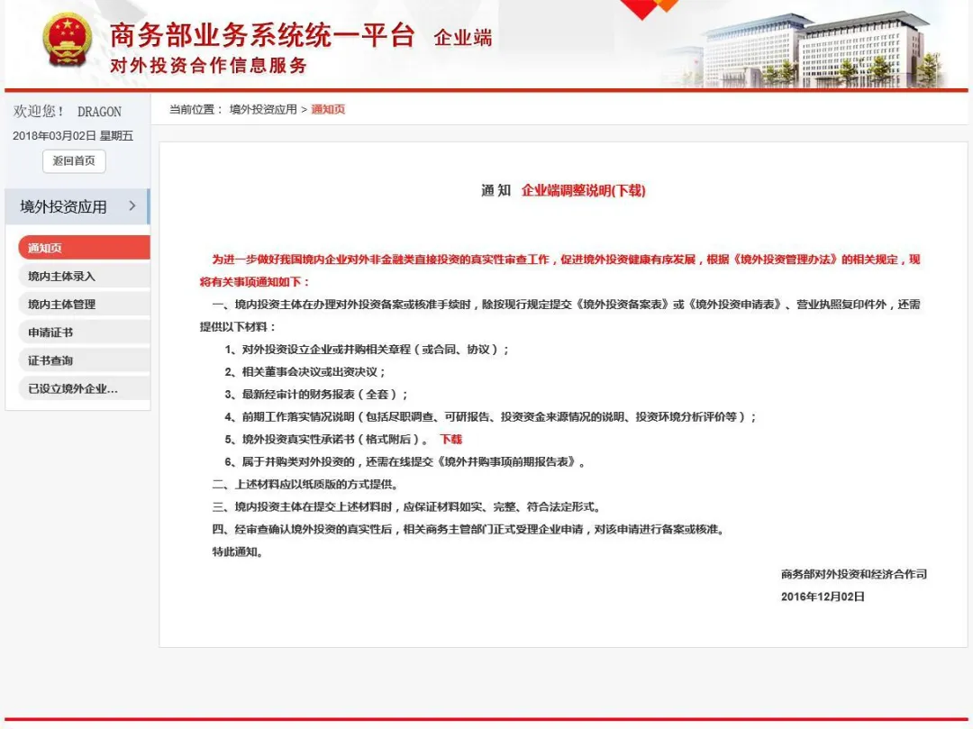Click the notice date 2016年12月02日
Viewport: 973px width, 729px height.
click(823, 597)
